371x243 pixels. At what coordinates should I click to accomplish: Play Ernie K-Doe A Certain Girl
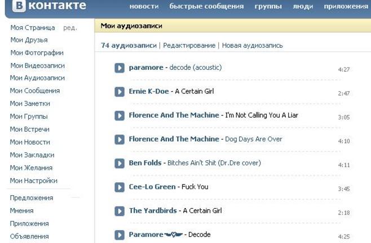(x=120, y=92)
